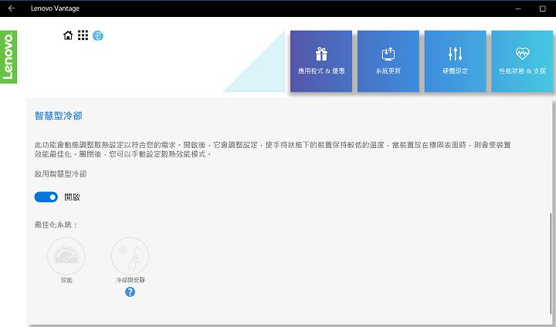Select the 冷卻與安靜 snowflake mode icon
Screen dimensions: 556x327
click(130, 256)
